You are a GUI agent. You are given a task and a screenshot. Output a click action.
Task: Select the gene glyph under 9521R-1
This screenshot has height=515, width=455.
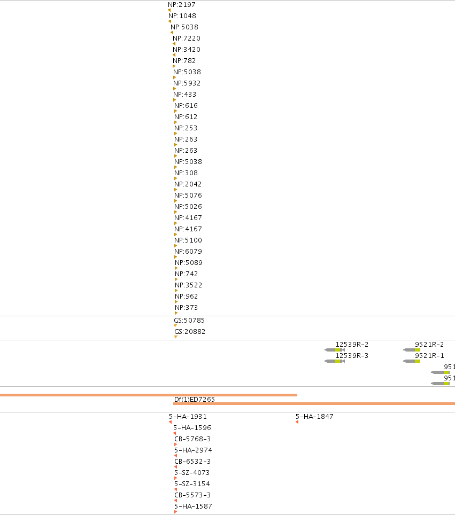pyautogui.click(x=412, y=361)
